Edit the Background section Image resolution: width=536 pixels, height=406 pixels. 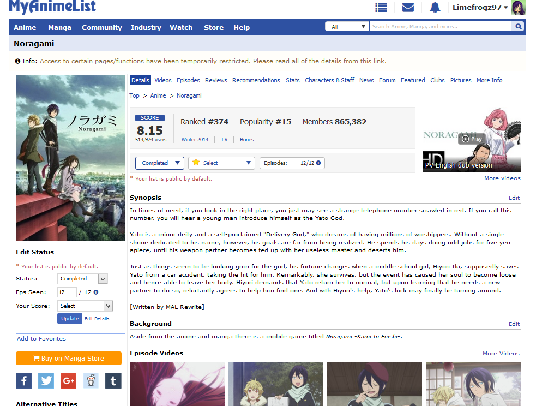point(514,324)
